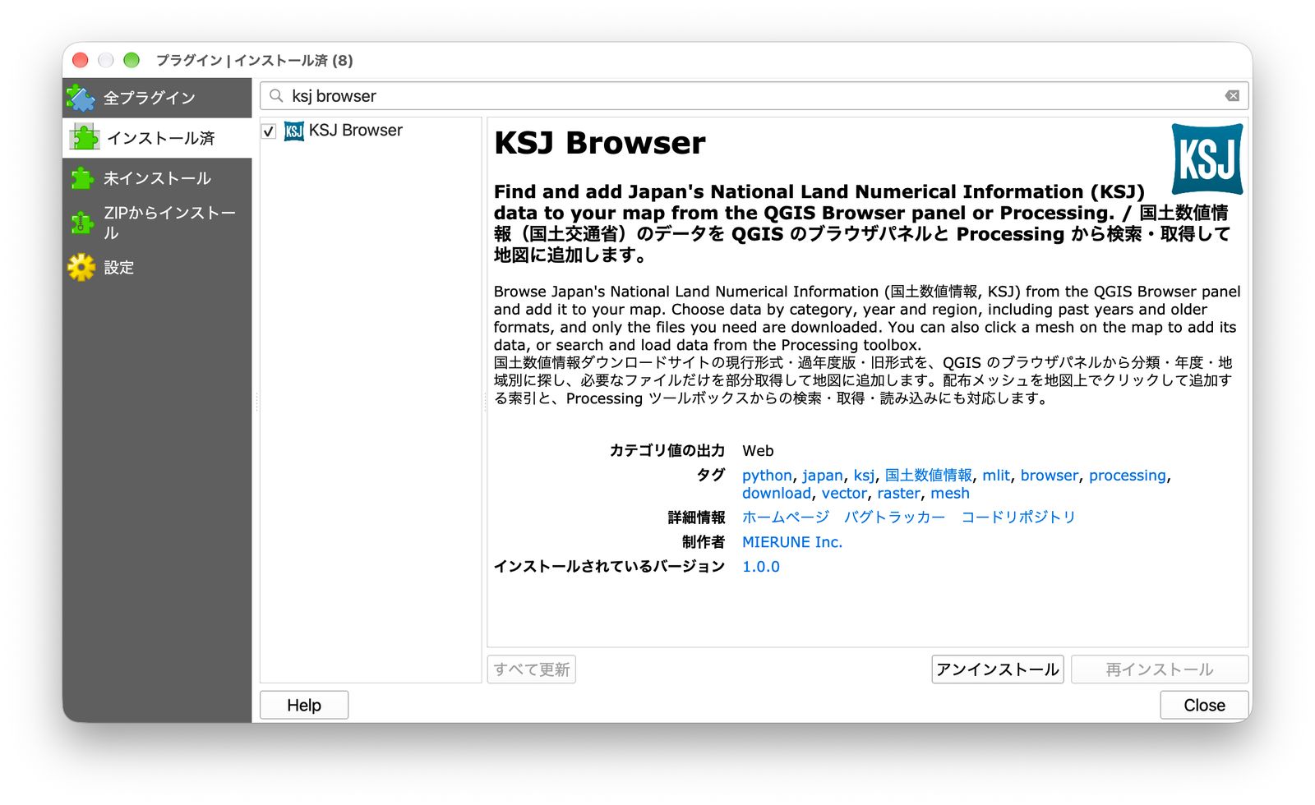Click the アンインストール button
1315x805 pixels.
(x=998, y=669)
